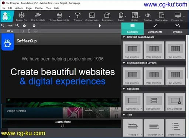
Task: Open Device View tool
Action: [x=161, y=17]
